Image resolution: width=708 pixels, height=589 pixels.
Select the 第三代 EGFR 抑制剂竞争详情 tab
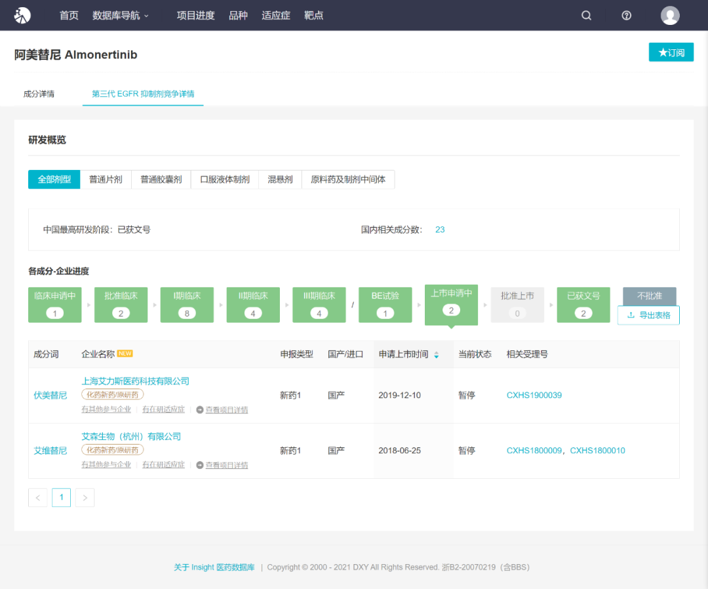point(143,94)
